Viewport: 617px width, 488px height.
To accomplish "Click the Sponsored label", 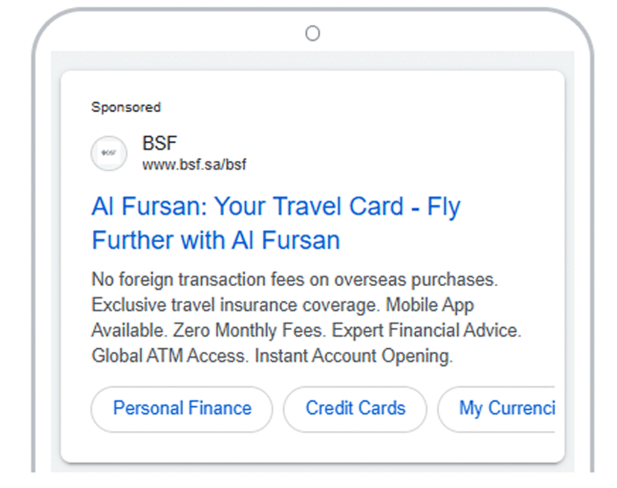I will click(126, 107).
